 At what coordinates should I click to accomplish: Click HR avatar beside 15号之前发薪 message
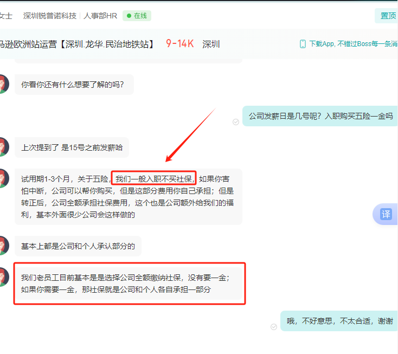coord(3,147)
